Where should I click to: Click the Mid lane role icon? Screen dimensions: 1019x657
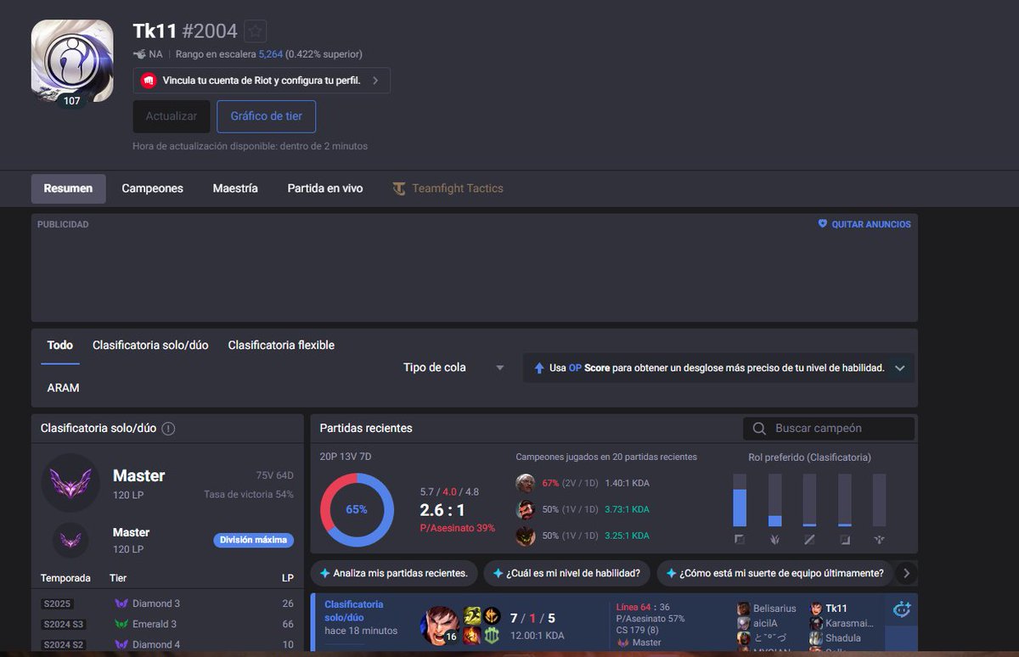coord(809,539)
